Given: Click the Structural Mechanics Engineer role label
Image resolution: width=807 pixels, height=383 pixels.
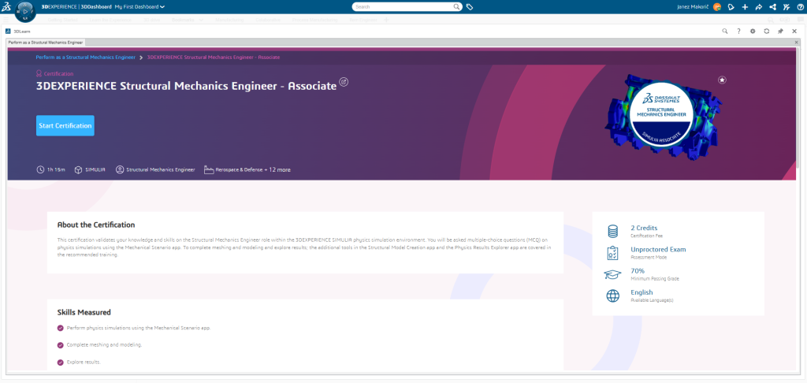Looking at the screenshot, I should 161,169.
